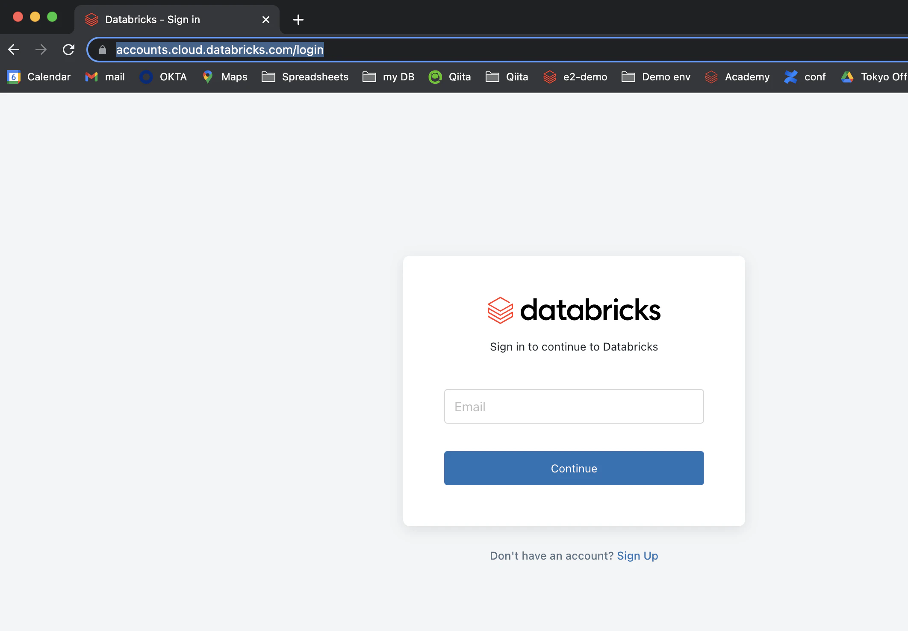The image size is (908, 631).
Task: Open the OKTA bookmark
Action: (163, 77)
